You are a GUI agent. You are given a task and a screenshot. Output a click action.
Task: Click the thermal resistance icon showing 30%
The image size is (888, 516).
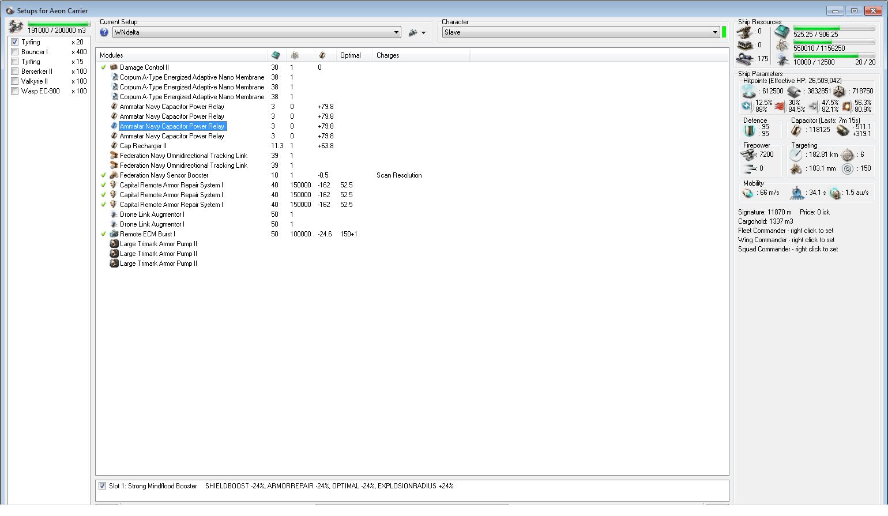pyautogui.click(x=780, y=106)
